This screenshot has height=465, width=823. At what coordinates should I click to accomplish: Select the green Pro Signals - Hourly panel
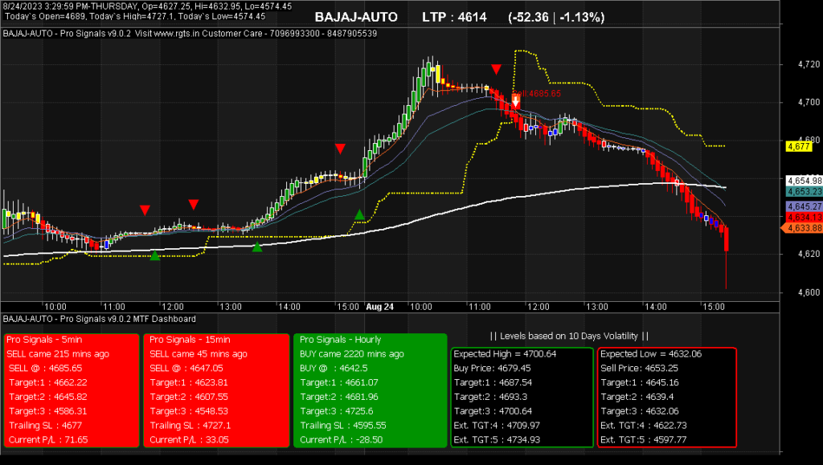click(x=369, y=390)
